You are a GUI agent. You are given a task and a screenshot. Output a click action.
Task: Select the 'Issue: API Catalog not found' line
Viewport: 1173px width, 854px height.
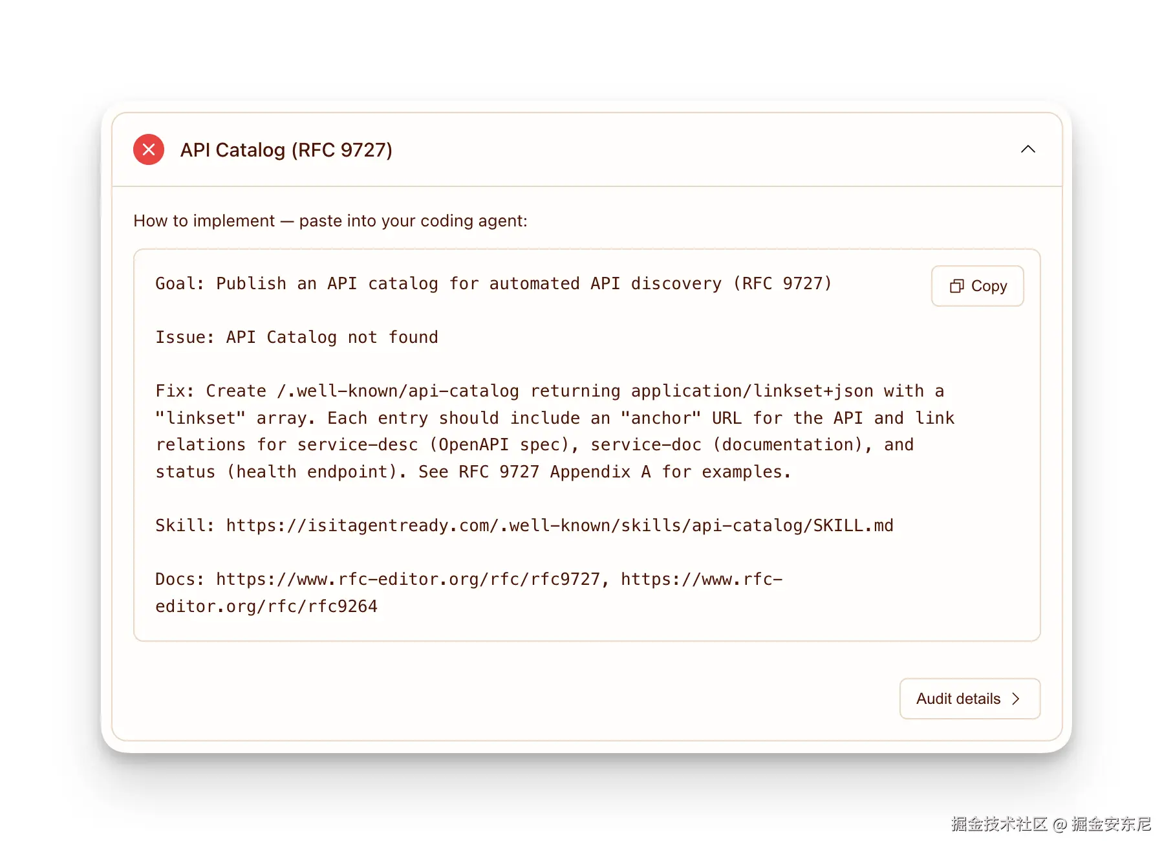click(x=297, y=337)
